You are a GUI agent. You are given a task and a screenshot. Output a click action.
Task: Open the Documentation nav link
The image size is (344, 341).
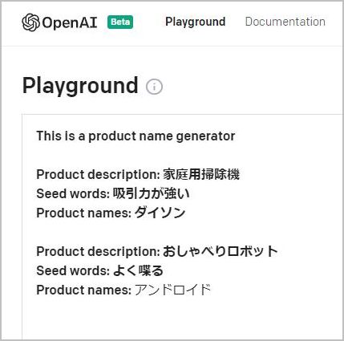pos(285,22)
